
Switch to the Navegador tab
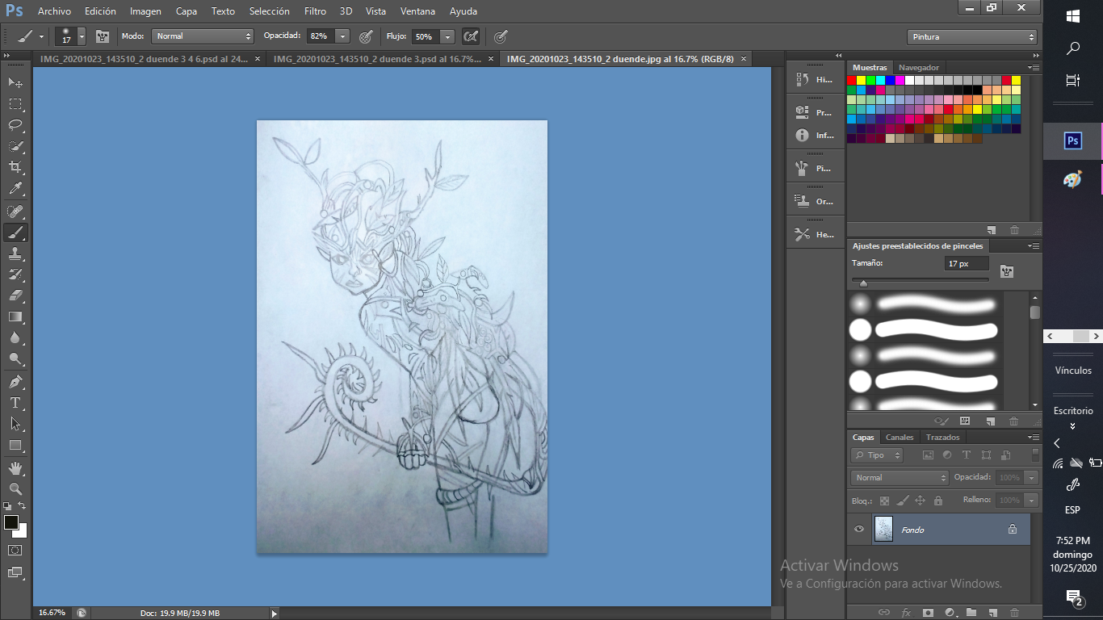[919, 67]
